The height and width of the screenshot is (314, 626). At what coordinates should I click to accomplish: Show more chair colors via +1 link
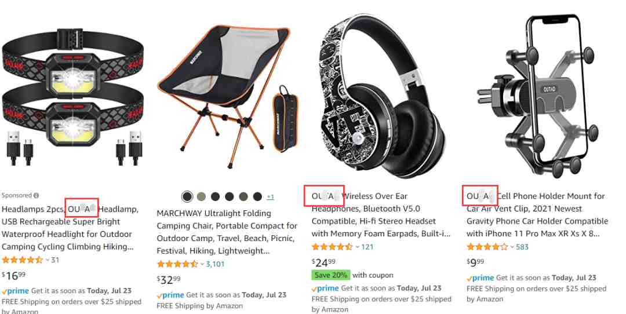[x=270, y=197]
